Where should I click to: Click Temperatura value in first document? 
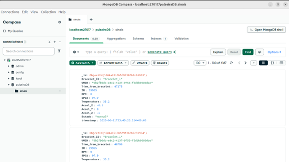coord(106,101)
